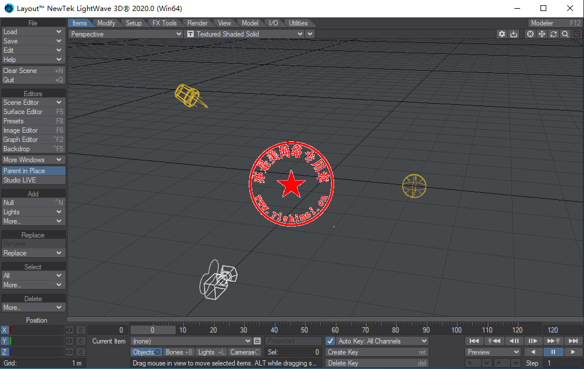Select the yellow sphere light in viewport

click(x=414, y=186)
